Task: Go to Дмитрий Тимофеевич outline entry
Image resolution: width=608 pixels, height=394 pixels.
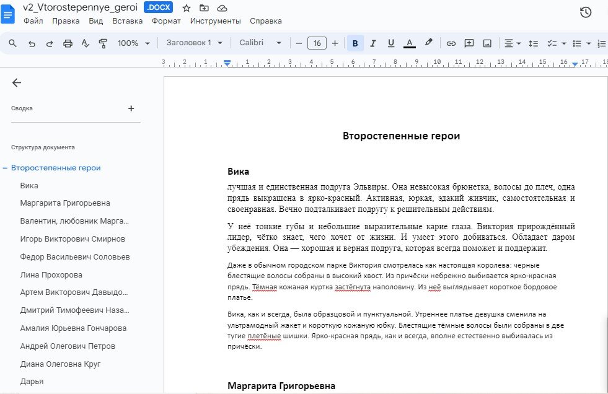Action: pyautogui.click(x=75, y=310)
